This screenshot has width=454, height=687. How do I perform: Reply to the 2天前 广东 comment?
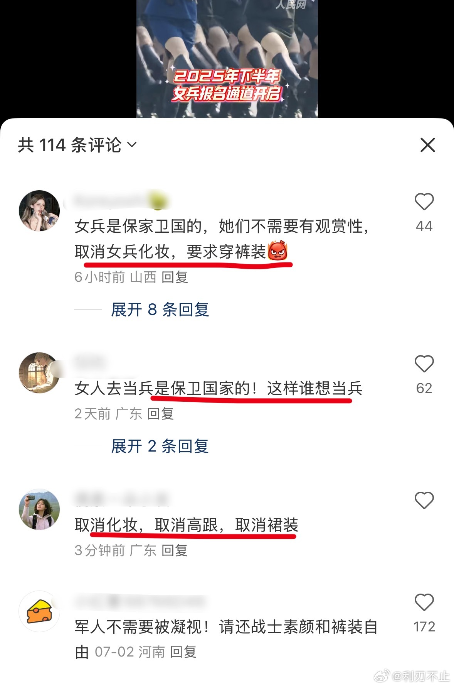[x=161, y=414]
